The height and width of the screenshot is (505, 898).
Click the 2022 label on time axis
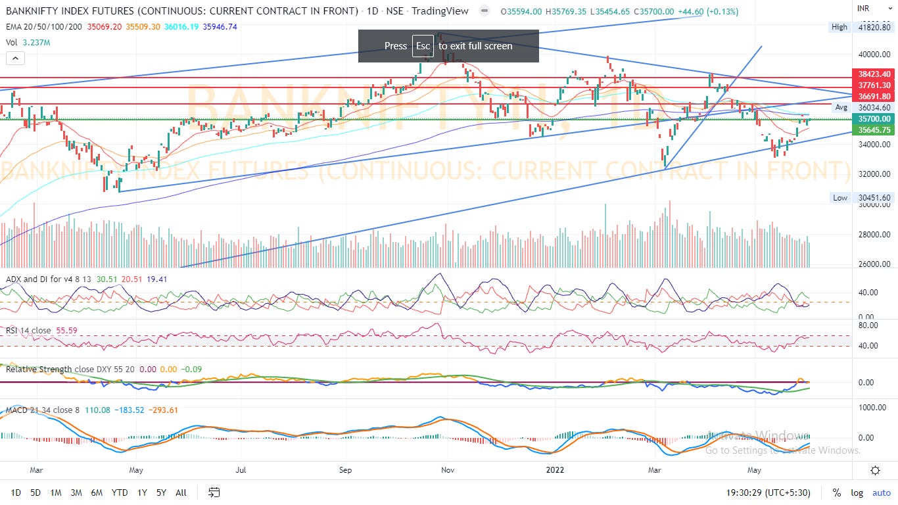coord(557,470)
